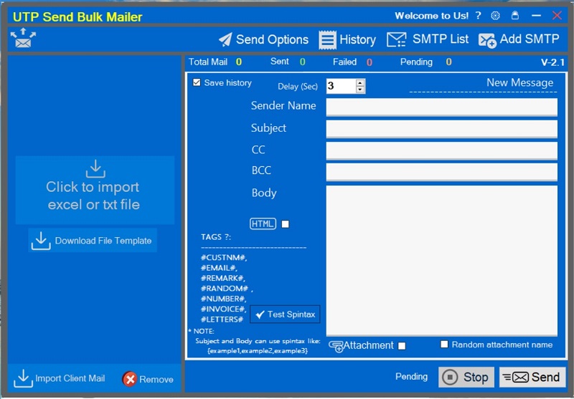Viewport: 574px width, 399px height.
Task: Click the Sent counter
Action: click(x=288, y=62)
